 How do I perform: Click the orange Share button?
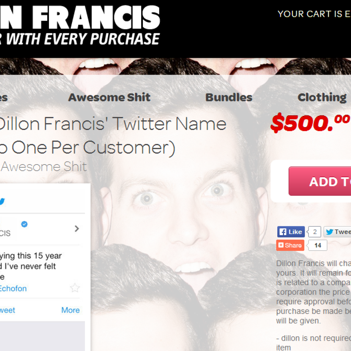[x=290, y=245]
